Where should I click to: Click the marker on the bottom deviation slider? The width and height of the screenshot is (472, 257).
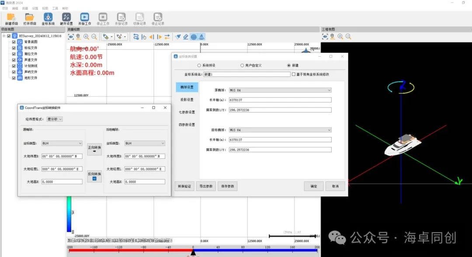coord(193,252)
